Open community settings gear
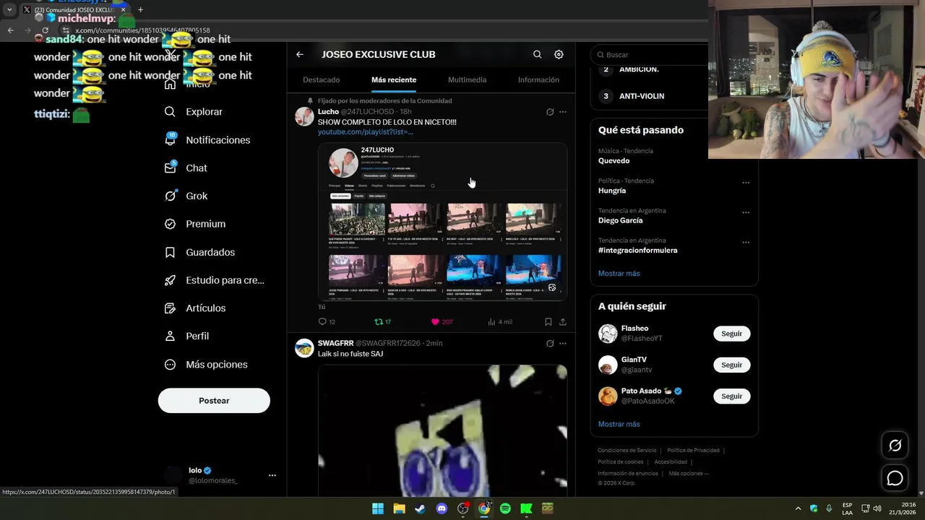Image resolution: width=925 pixels, height=520 pixels. coord(559,54)
